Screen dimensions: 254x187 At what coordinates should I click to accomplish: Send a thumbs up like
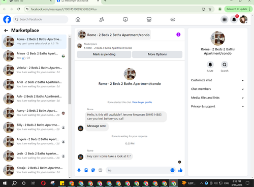pyautogui.click(x=180, y=170)
